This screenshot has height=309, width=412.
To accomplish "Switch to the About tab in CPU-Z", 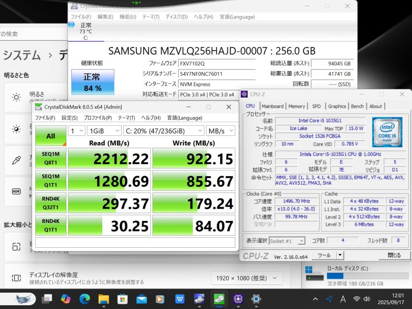I will (375, 106).
